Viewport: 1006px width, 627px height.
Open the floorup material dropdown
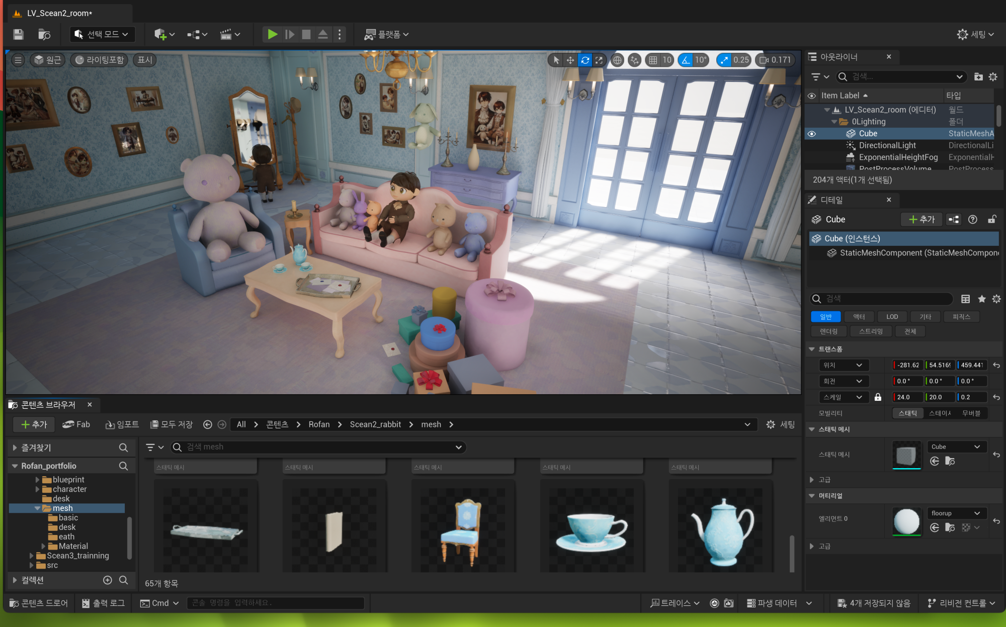click(x=956, y=513)
